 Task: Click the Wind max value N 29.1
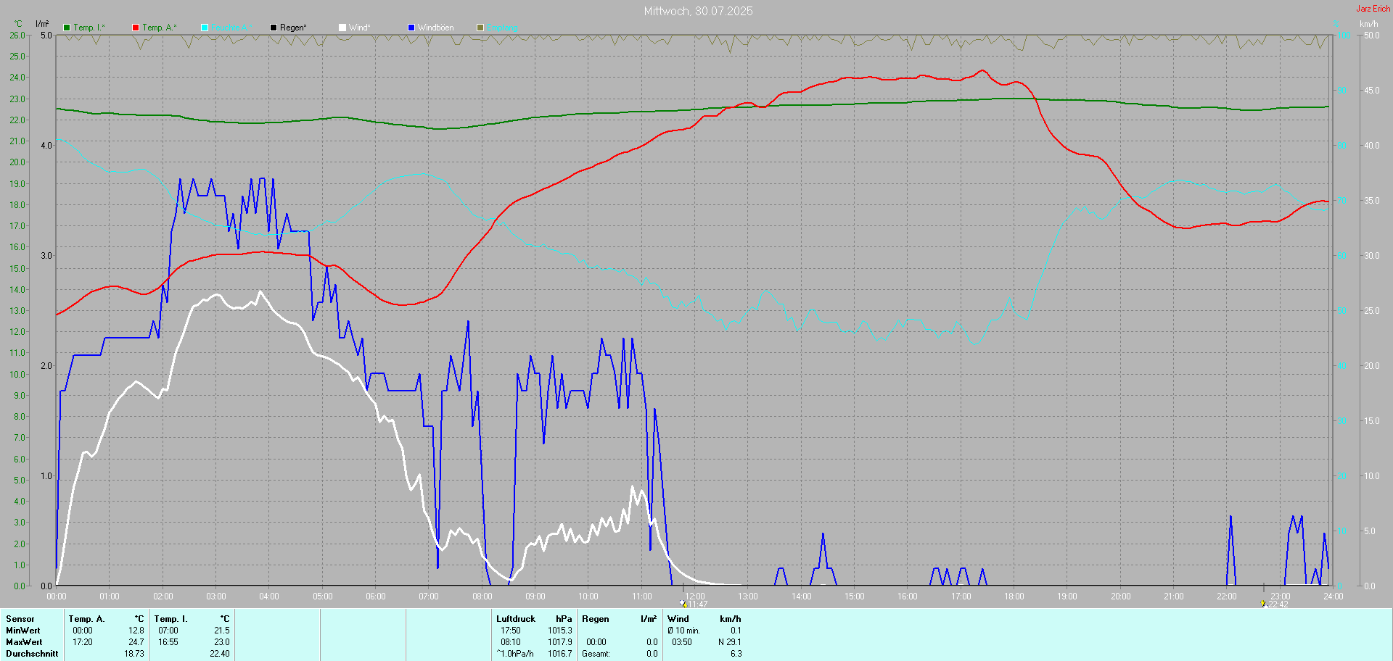point(729,642)
